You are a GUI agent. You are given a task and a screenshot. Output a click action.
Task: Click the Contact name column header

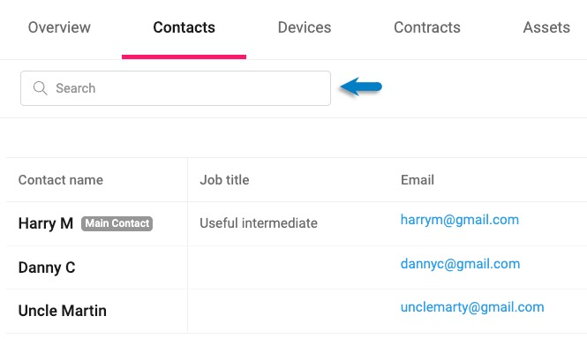click(x=61, y=180)
